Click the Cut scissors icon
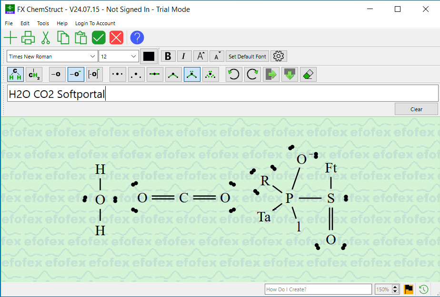Viewport: 440px width, 297px height. tap(45, 38)
